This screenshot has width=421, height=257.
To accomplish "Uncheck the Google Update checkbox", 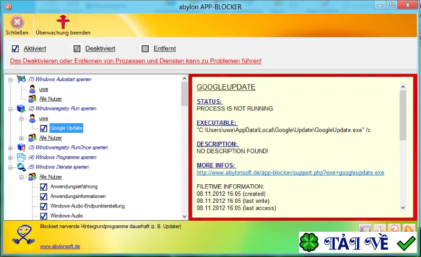I will pos(44,128).
